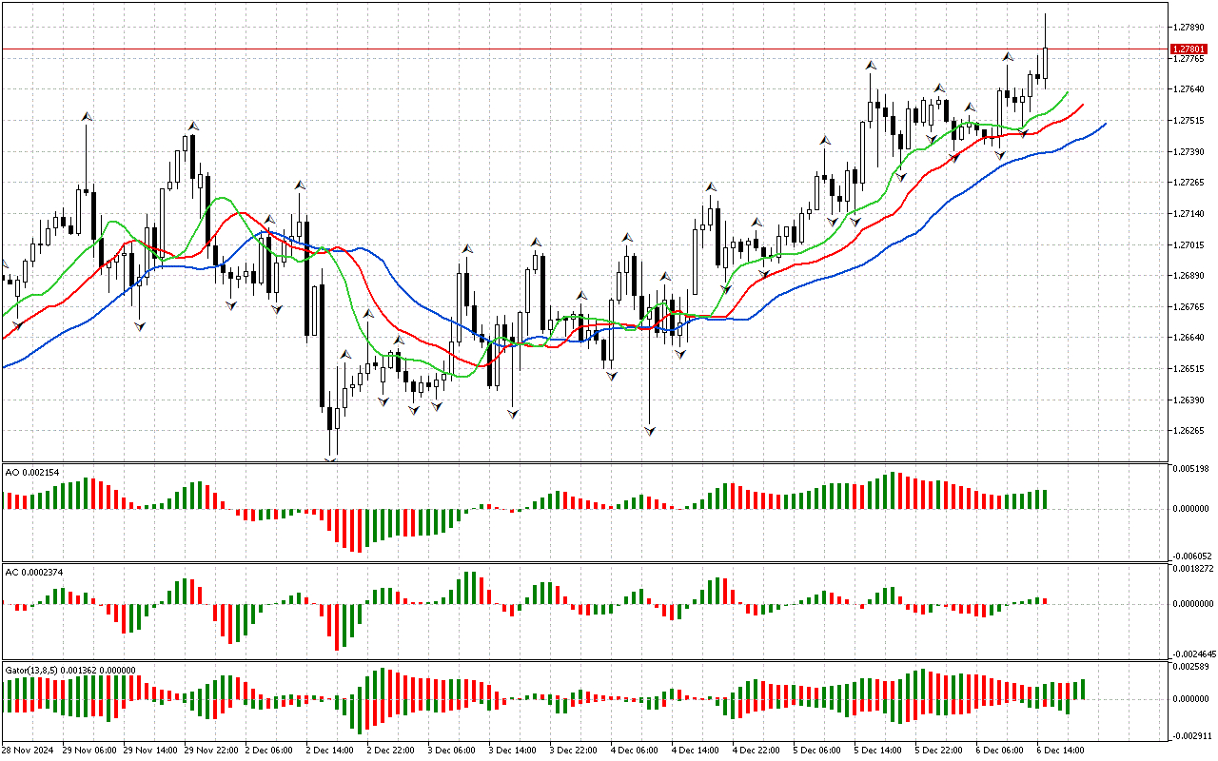Choose the '3 Dec 06:00' time label
The height and width of the screenshot is (761, 1218).
pyautogui.click(x=453, y=750)
